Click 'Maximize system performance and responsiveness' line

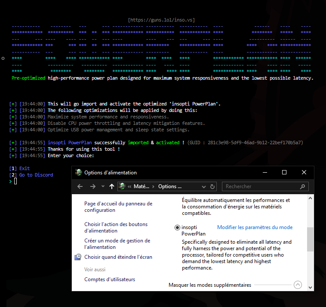[108, 117]
